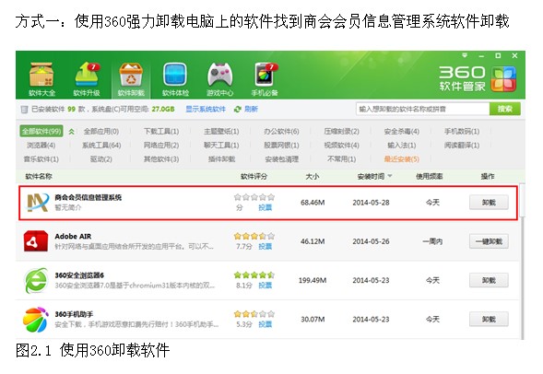The width and height of the screenshot is (543, 374).
Task: Open the title bar dropdown menu arrow
Action: (x=465, y=55)
